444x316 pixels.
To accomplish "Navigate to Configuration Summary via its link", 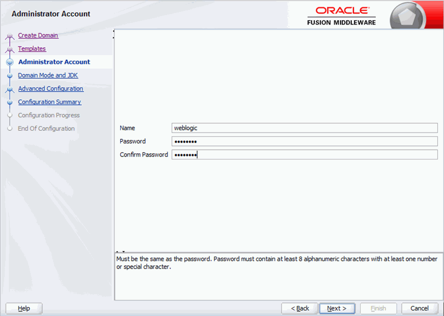I will click(x=49, y=102).
